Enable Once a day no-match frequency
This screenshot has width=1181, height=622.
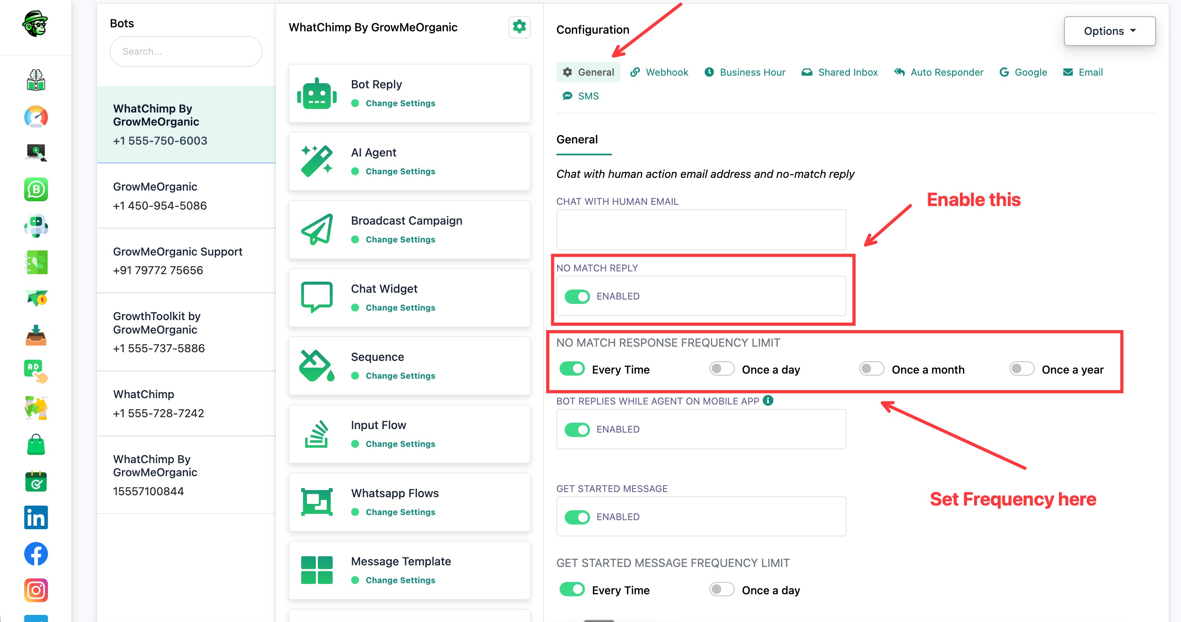pos(722,369)
